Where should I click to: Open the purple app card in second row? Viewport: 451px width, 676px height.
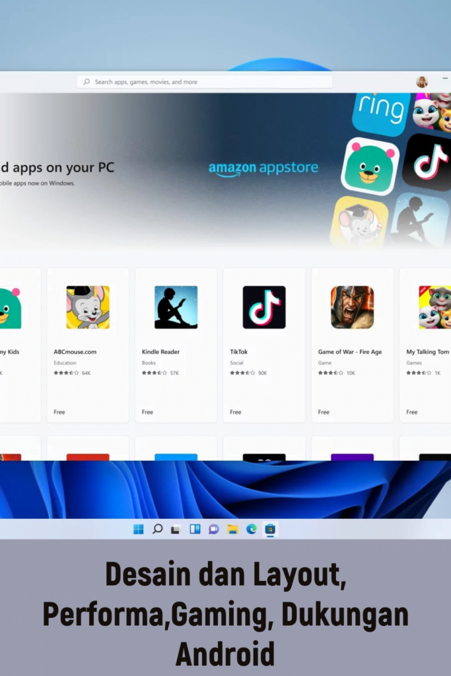(352, 448)
